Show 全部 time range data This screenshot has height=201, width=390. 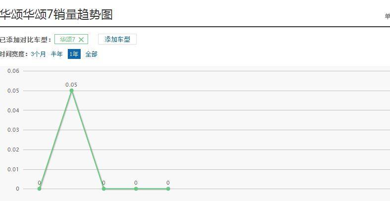coord(92,54)
